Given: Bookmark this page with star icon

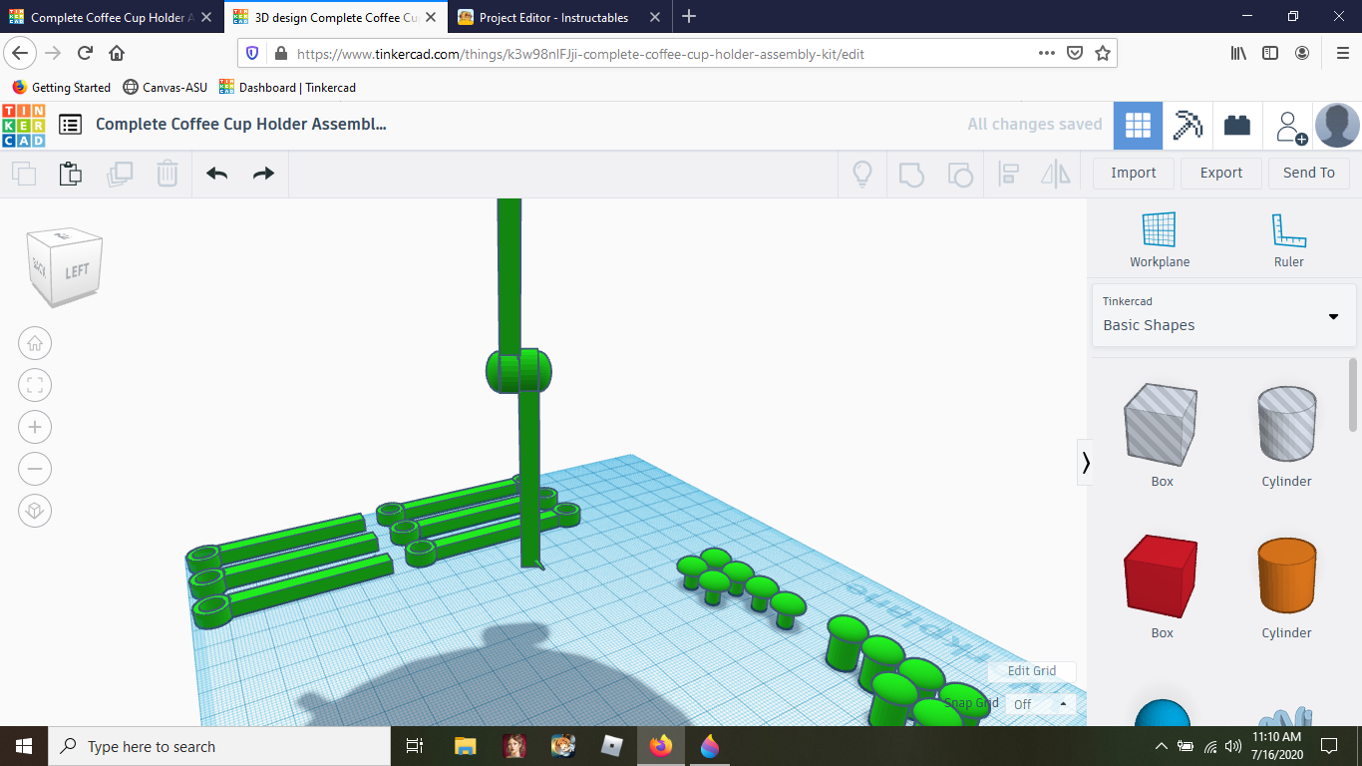Looking at the screenshot, I should [1103, 54].
